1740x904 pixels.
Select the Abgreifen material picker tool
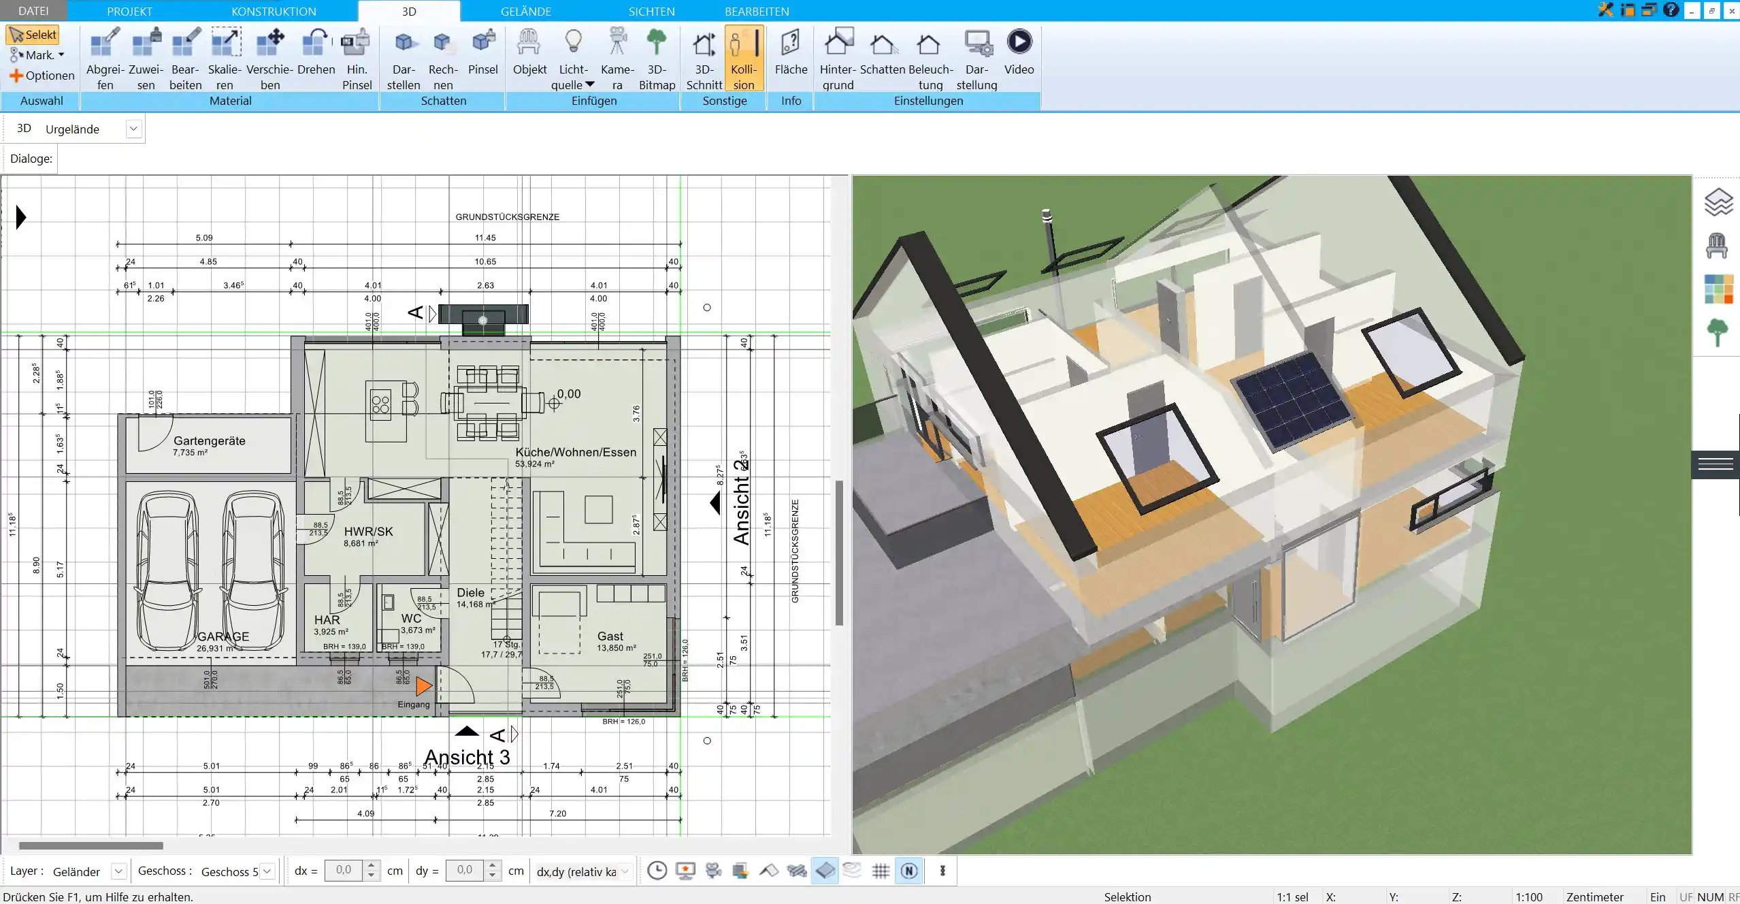click(x=105, y=59)
